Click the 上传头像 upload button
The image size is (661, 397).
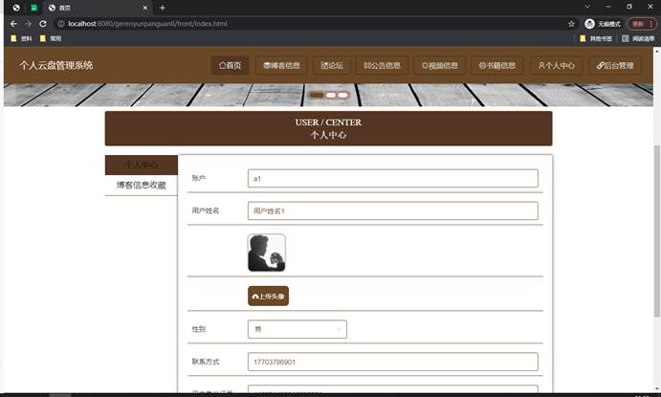(268, 296)
